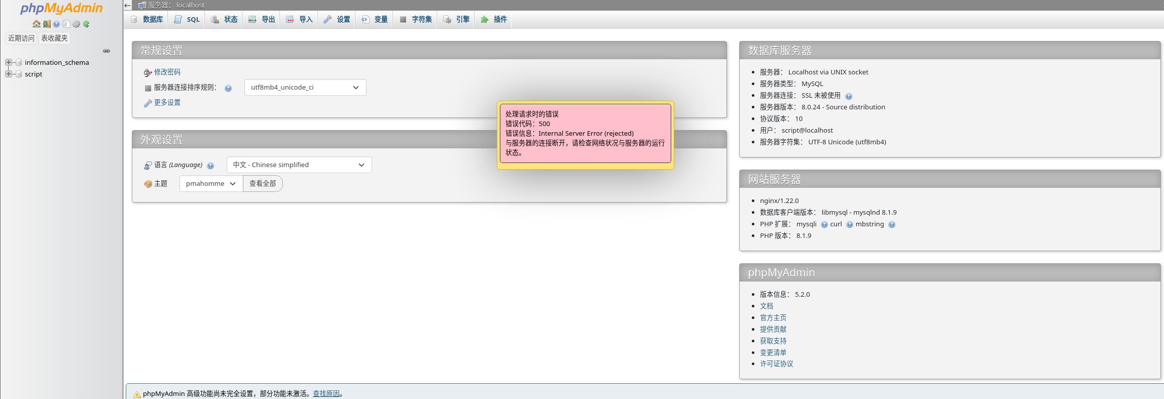Viewport: 1164px width, 399px height.
Task: Open the 提供贡献 link
Action: (773, 329)
